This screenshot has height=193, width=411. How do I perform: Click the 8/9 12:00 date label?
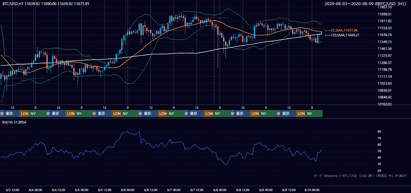point(289,190)
